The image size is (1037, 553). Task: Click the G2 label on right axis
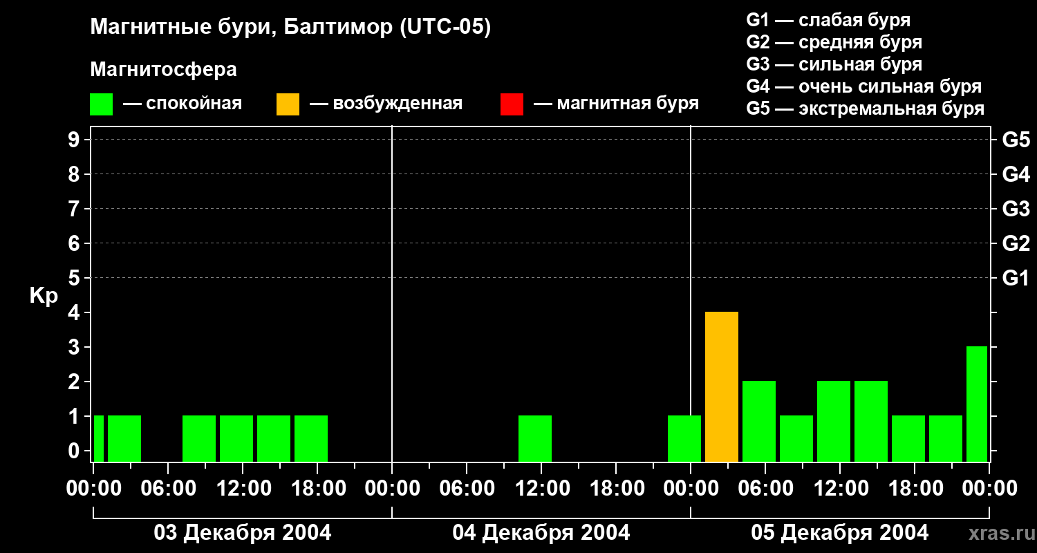1016,243
